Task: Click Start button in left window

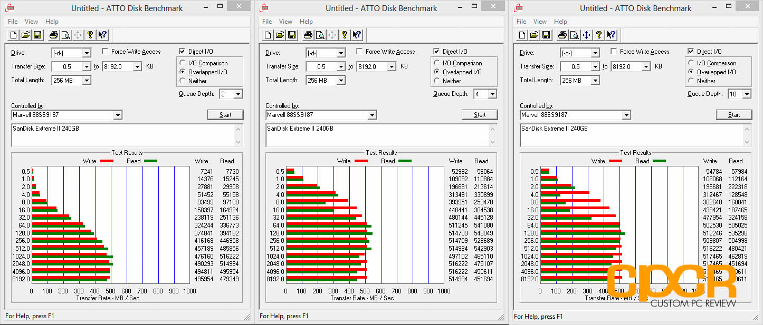Action: click(225, 115)
